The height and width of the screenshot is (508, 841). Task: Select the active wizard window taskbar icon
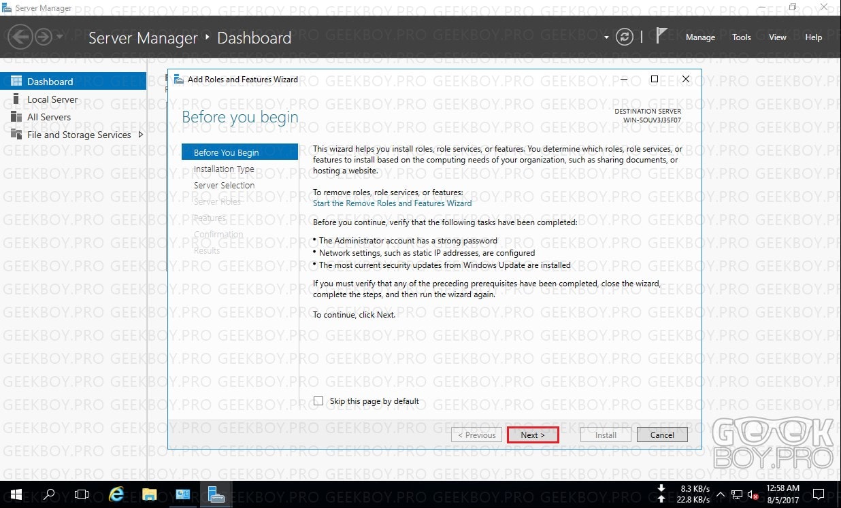(216, 494)
